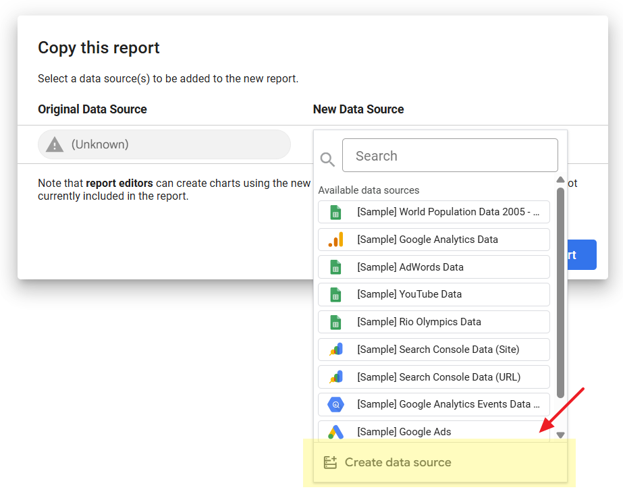Click the Search Console Data (Site) icon

tap(335, 350)
